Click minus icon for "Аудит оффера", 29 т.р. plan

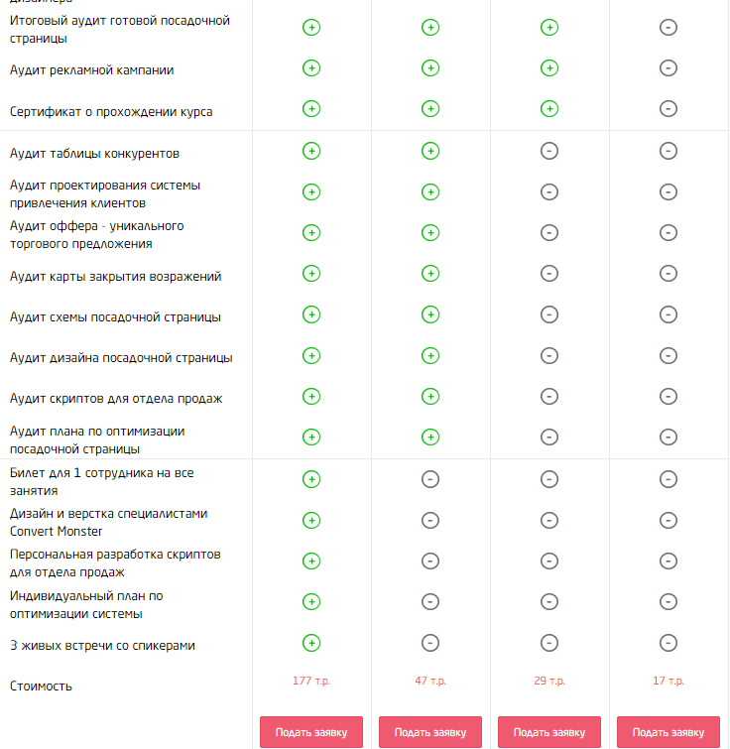[549, 232]
